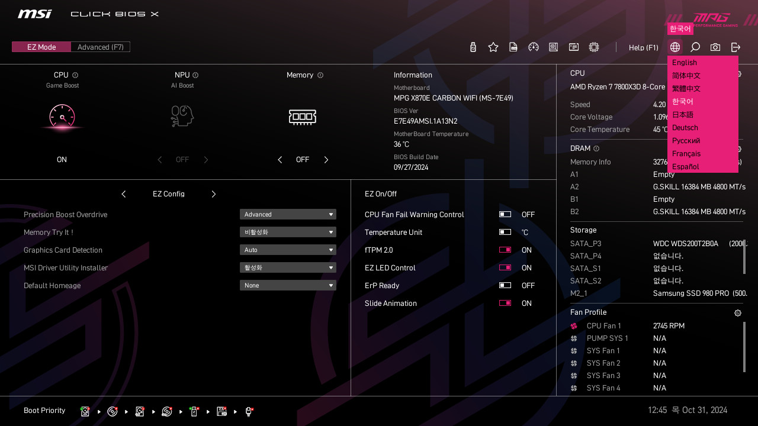The image size is (758, 426).
Task: Switch to Advanced (F7) mode
Action: [101, 47]
